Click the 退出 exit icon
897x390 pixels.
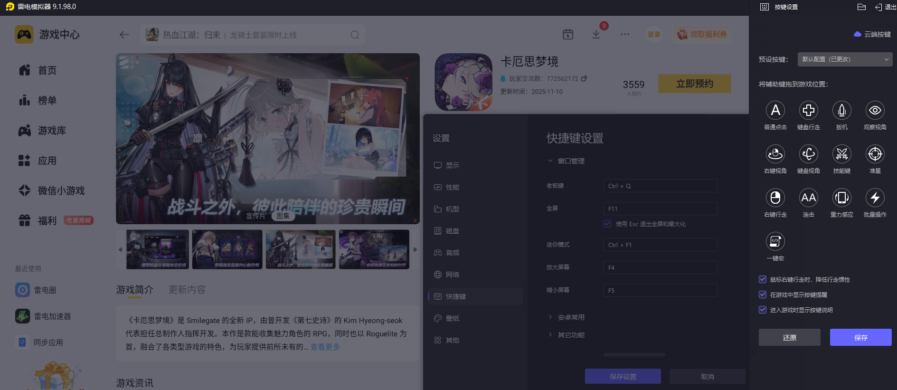(x=878, y=7)
